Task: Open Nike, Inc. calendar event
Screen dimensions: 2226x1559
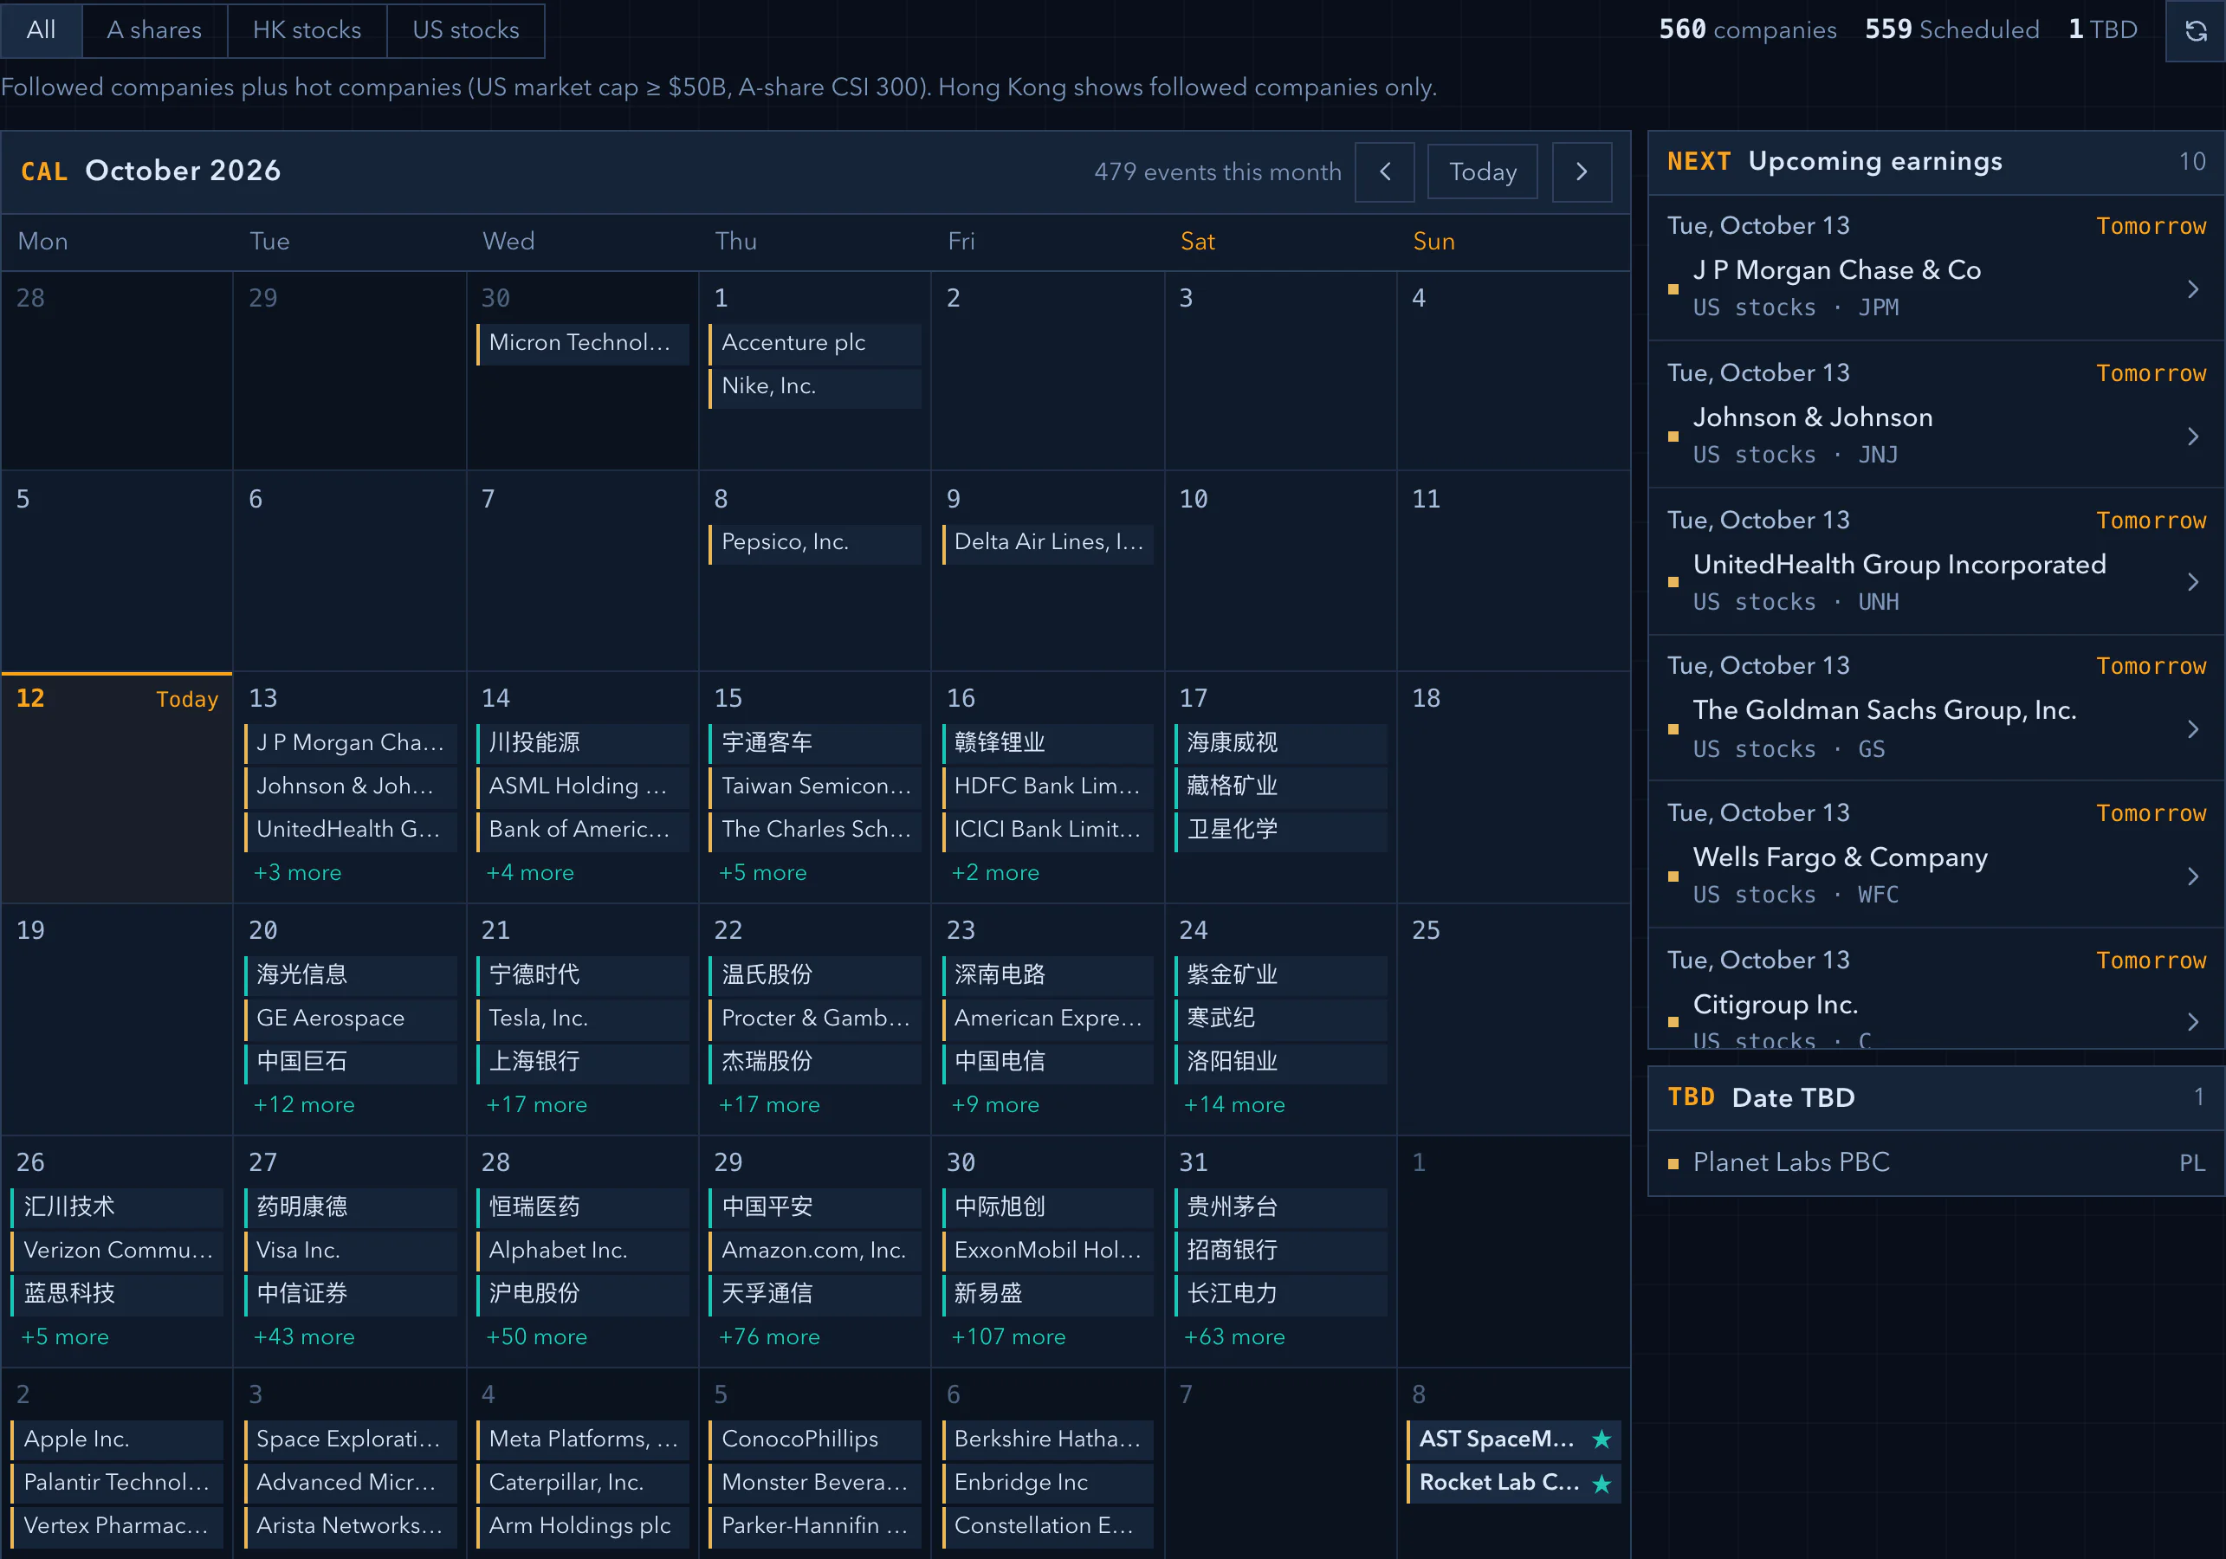Action: click(815, 387)
